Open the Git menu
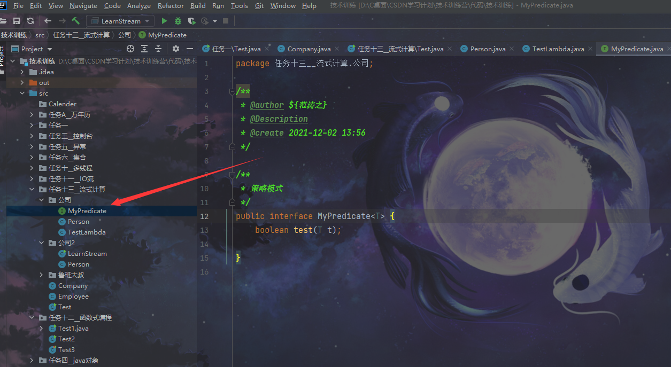 pyautogui.click(x=259, y=6)
